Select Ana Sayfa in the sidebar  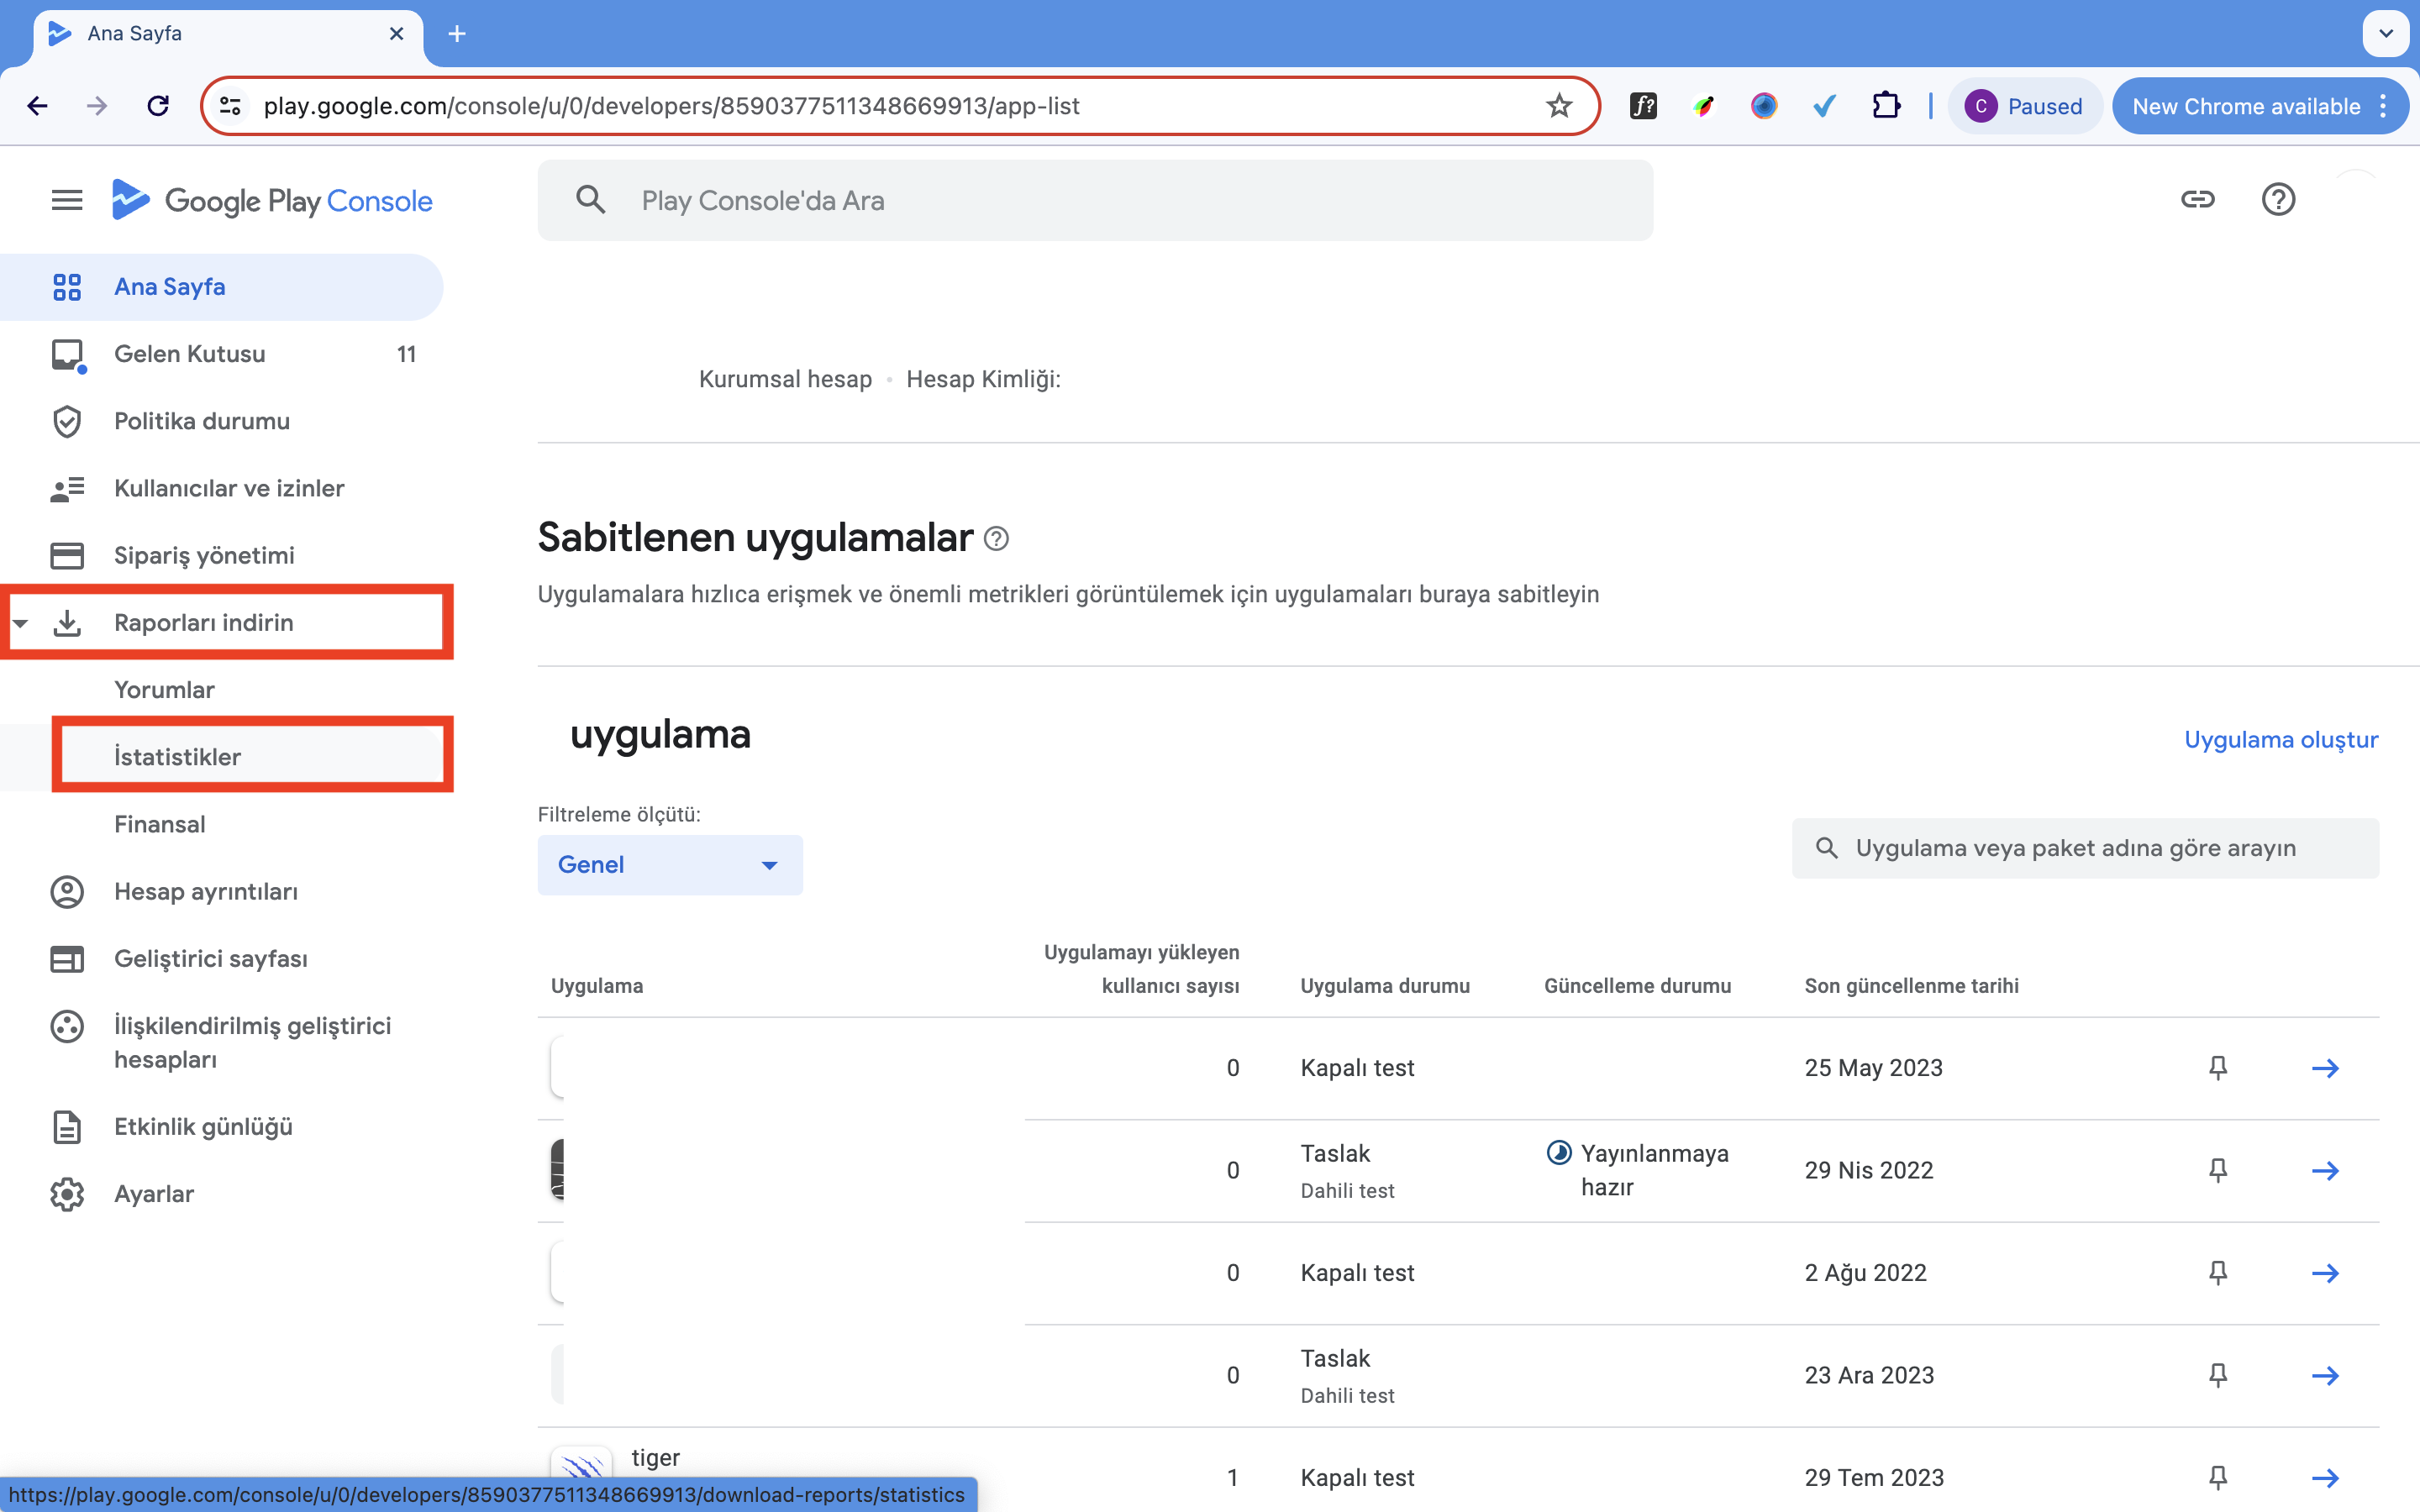pyautogui.click(x=221, y=287)
